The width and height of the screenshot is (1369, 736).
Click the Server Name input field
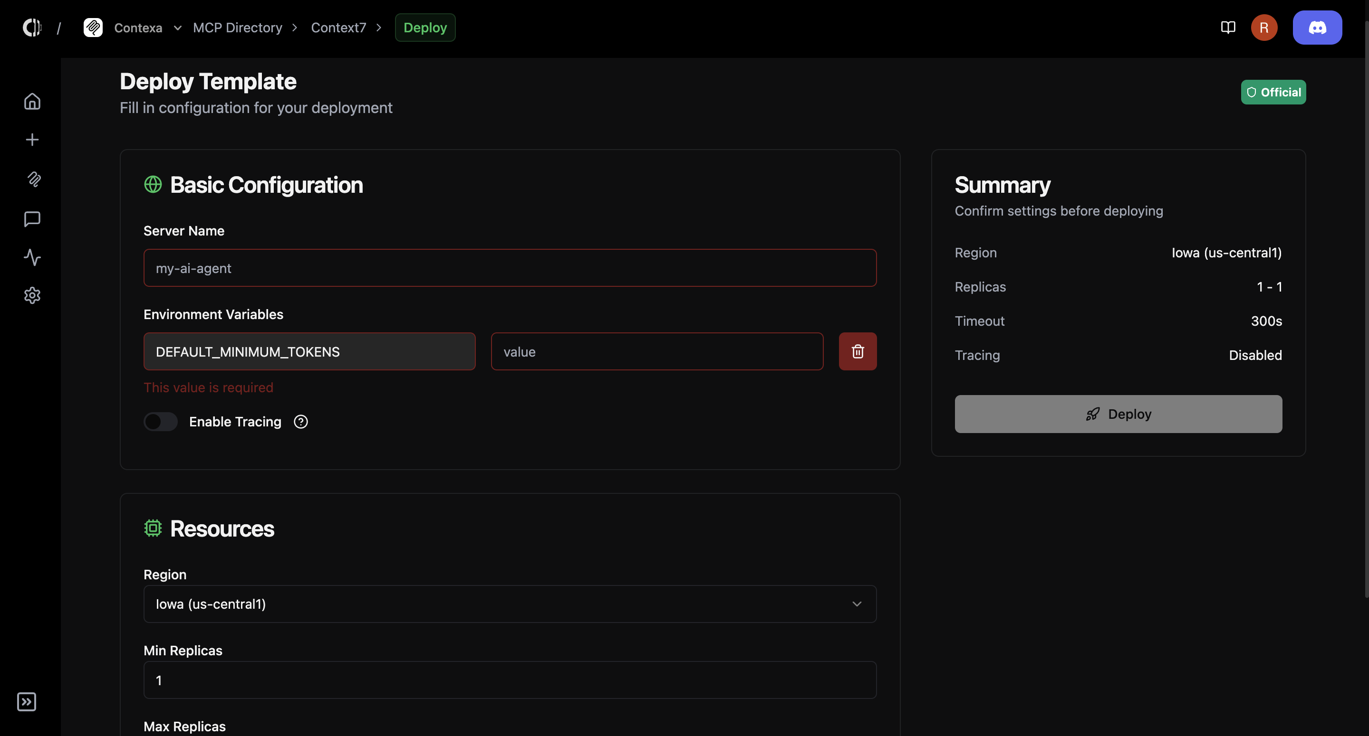pos(510,268)
